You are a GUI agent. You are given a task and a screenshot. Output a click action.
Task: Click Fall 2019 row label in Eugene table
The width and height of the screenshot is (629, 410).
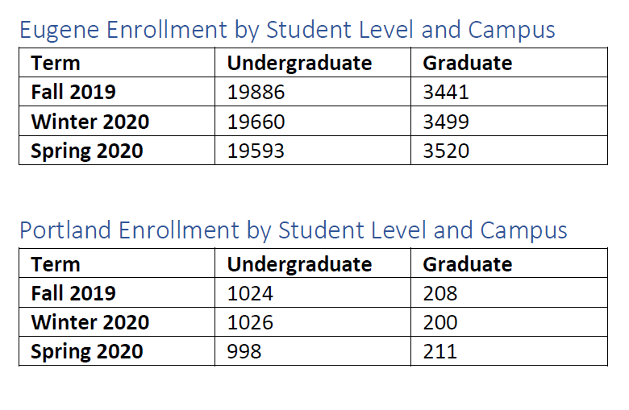pyautogui.click(x=73, y=92)
